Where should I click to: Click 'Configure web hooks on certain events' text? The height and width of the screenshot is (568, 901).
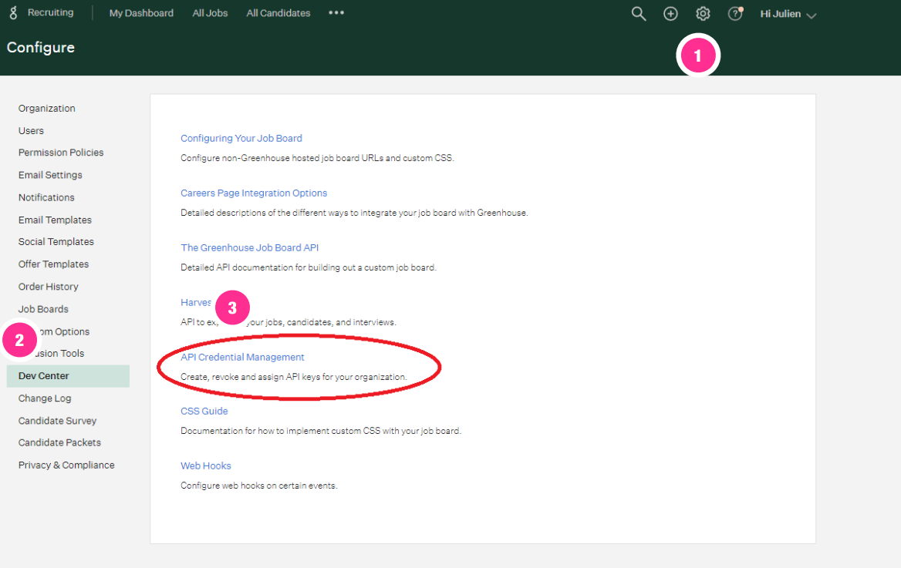click(259, 486)
